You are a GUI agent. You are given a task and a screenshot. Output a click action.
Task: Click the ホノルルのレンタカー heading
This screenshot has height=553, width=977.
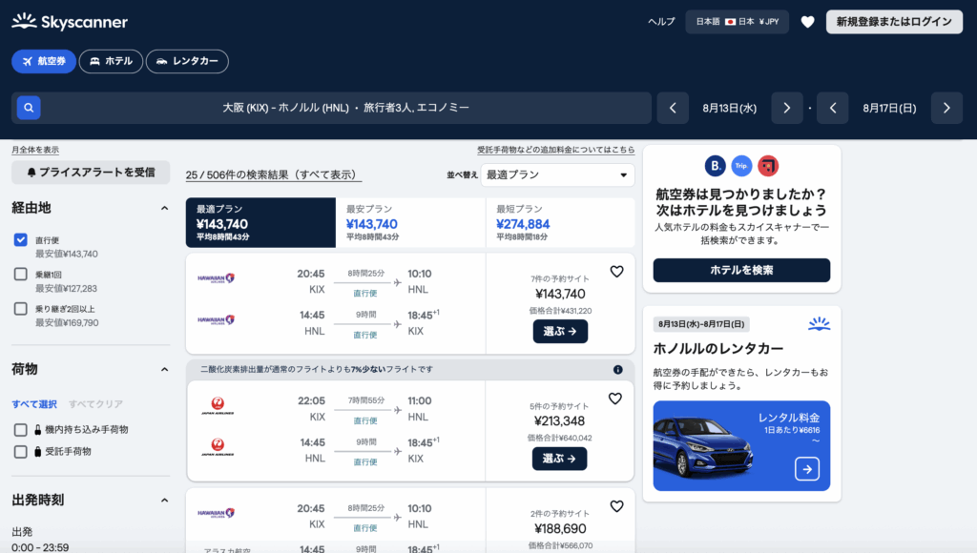click(x=718, y=349)
